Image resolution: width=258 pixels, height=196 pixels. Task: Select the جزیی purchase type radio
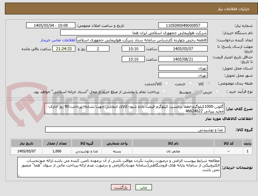[217, 91]
